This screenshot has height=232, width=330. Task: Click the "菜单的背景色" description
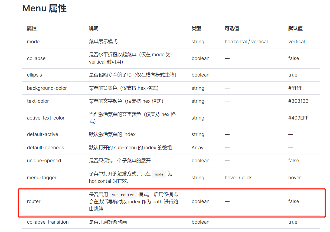(x=124, y=88)
